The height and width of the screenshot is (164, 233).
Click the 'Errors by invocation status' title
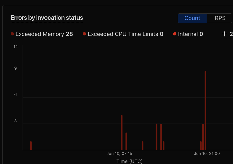[x=47, y=18]
